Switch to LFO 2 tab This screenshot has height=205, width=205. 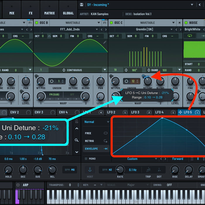point(117,112)
